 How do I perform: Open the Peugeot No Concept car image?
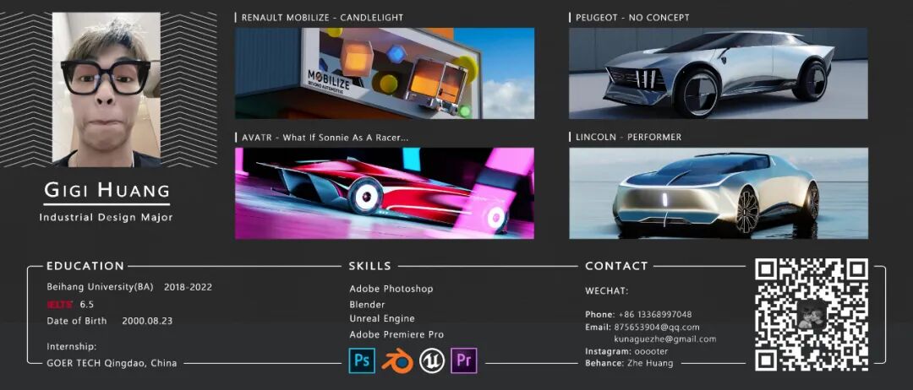click(x=718, y=73)
